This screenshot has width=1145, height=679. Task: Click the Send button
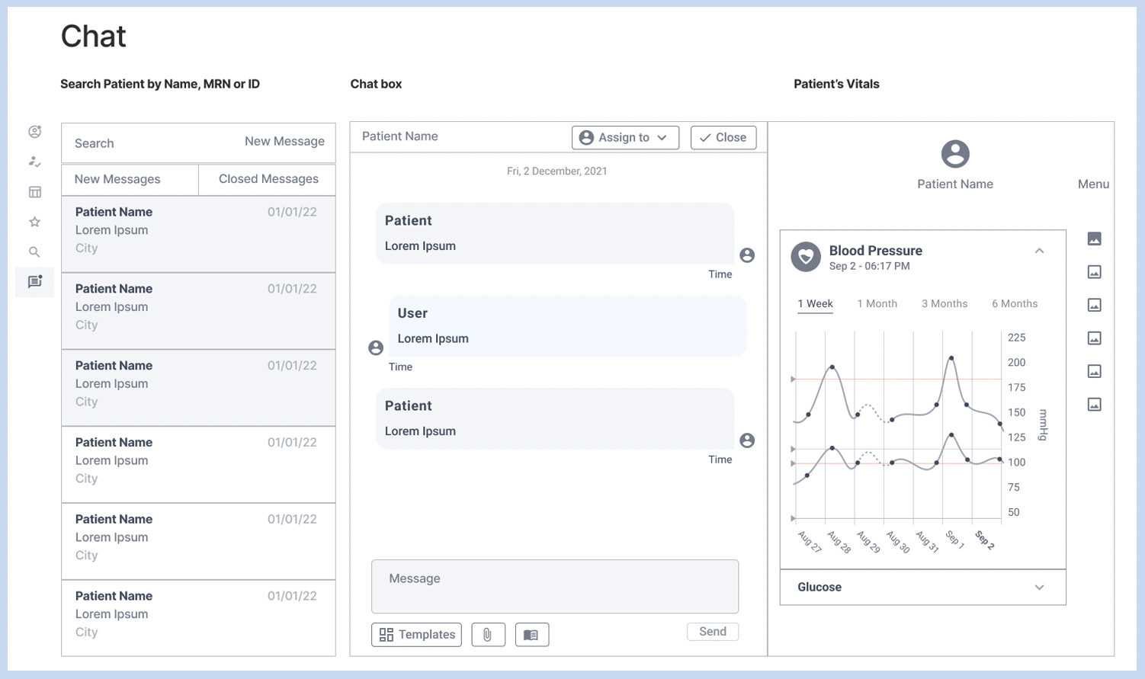click(712, 632)
